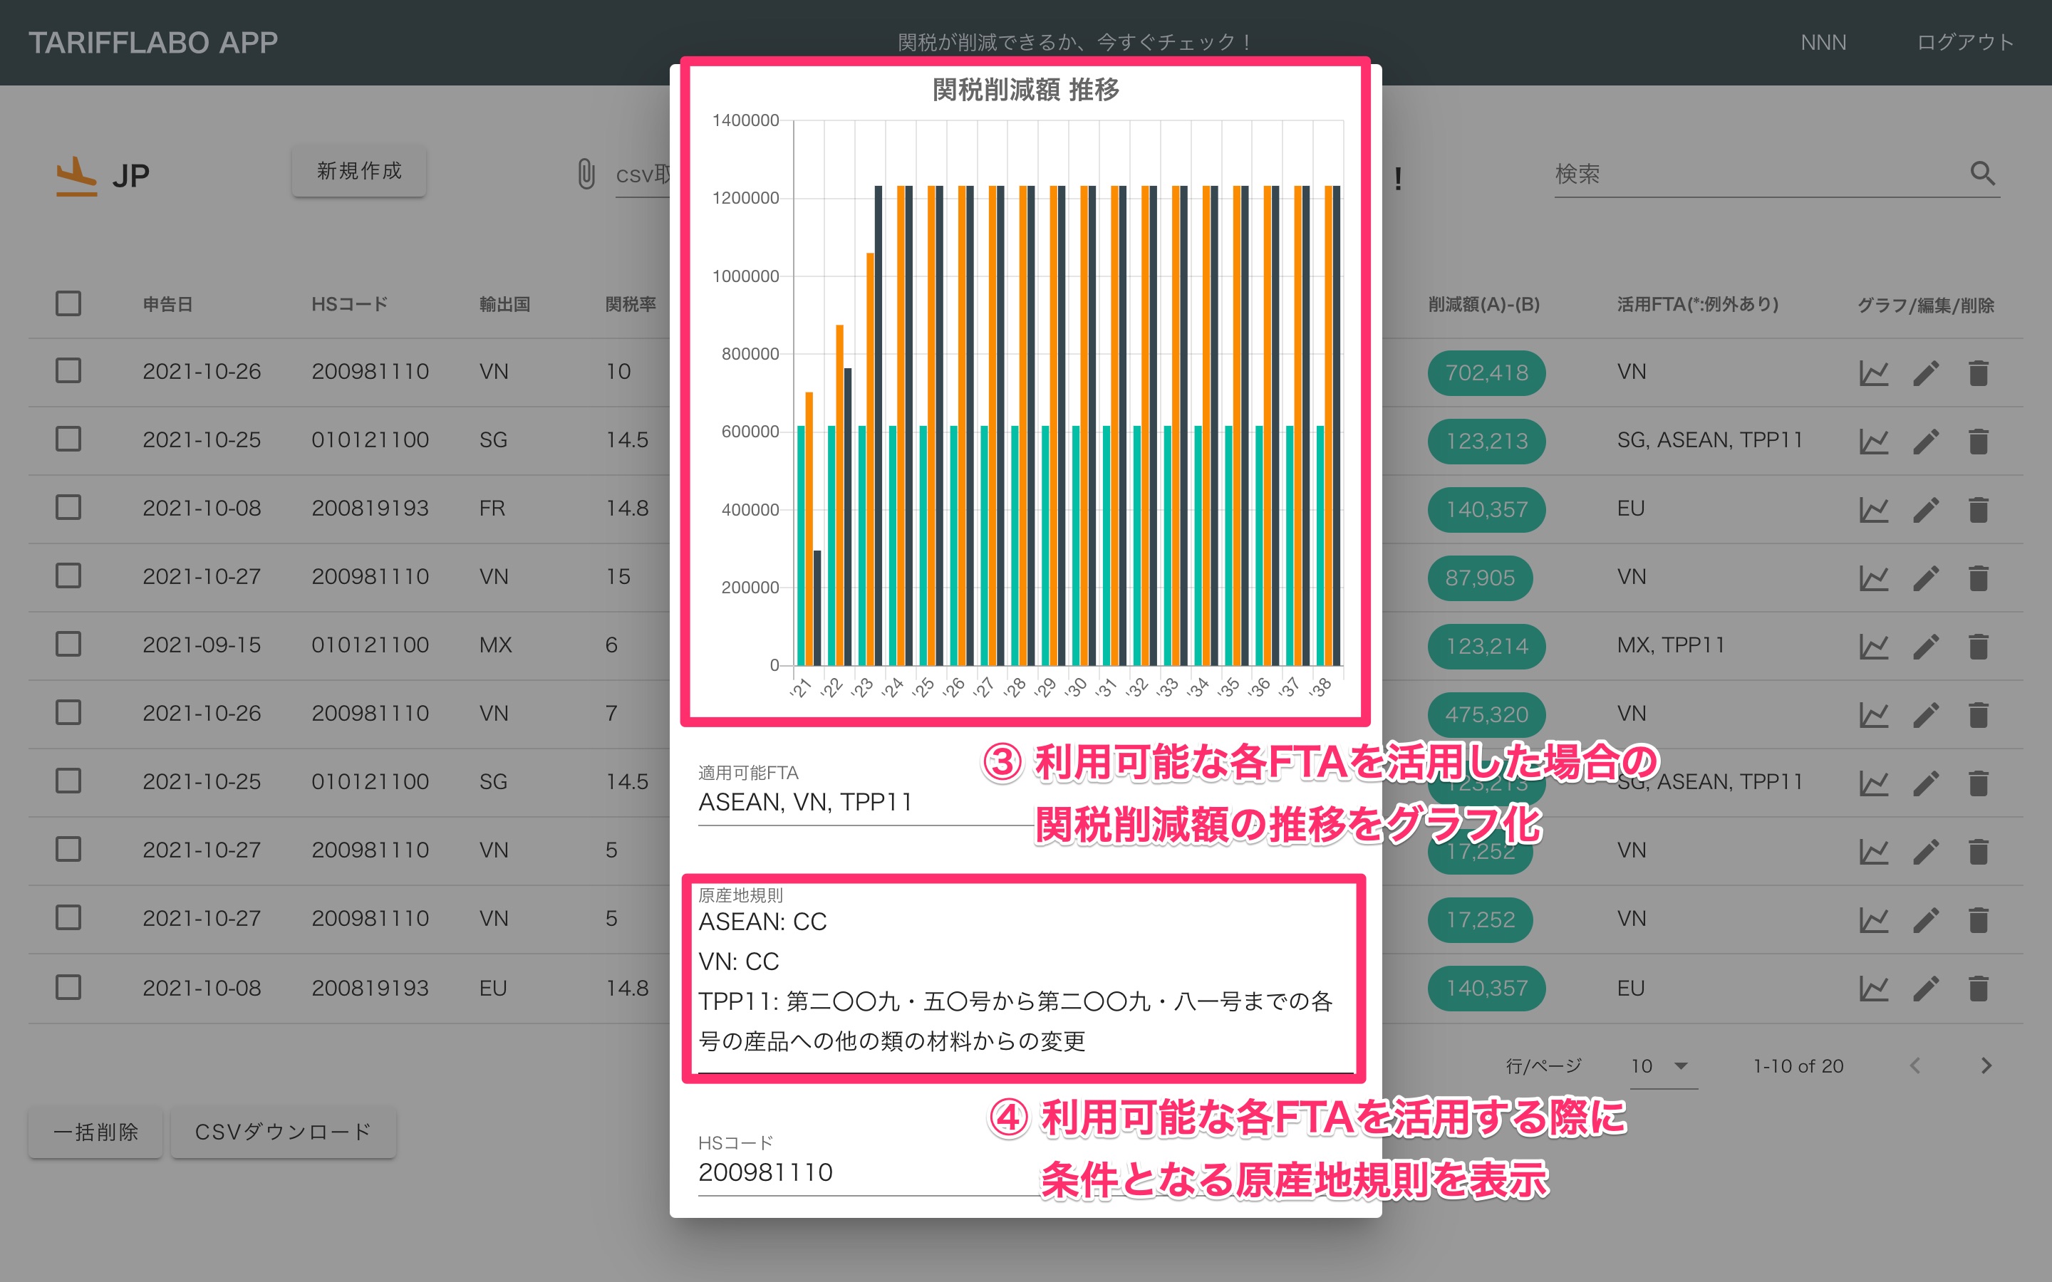2052x1282 pixels.
Task: Toggle the select-all header checkbox
Action: click(68, 303)
